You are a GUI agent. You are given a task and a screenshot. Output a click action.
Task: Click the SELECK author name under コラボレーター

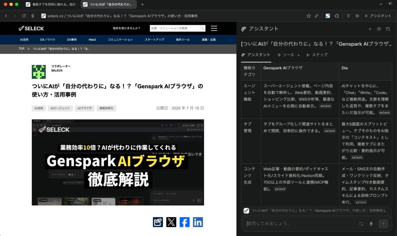click(x=57, y=70)
